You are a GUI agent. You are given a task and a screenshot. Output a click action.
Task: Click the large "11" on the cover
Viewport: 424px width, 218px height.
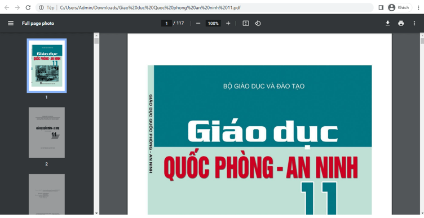point(319,198)
